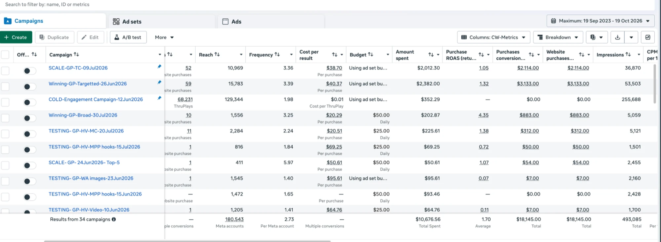
Task: Sort by Reach column arrows
Action: click(x=217, y=55)
